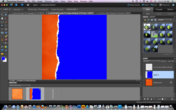Screen dimensions: 176x110
Task: Enable Sample All Layers checkbox
Action: (x=50, y=10)
